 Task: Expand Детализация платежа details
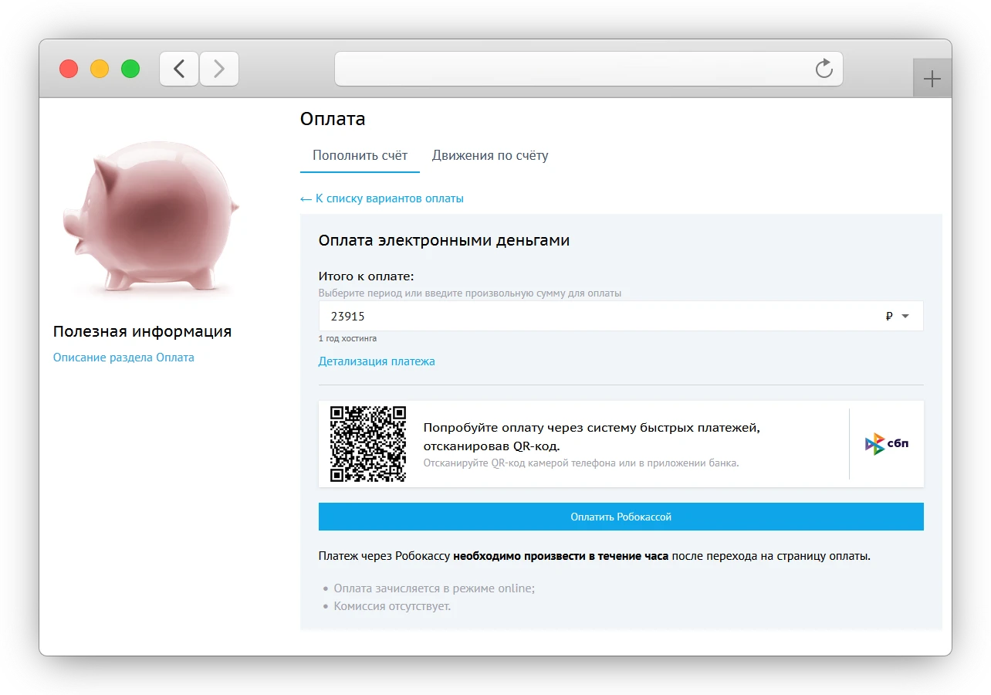[x=377, y=361]
